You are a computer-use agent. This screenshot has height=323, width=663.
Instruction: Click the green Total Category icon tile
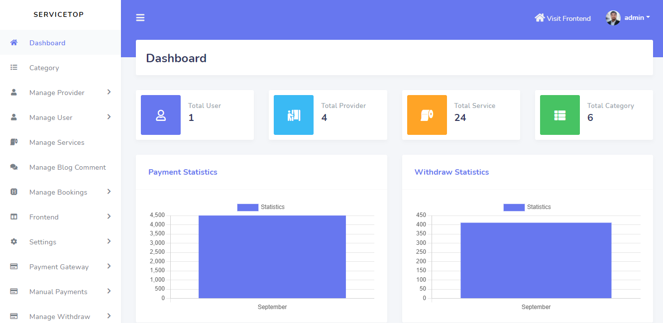pos(560,115)
